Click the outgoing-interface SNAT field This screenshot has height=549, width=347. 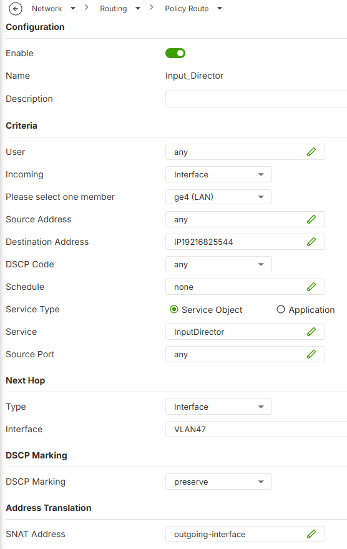pos(245,534)
